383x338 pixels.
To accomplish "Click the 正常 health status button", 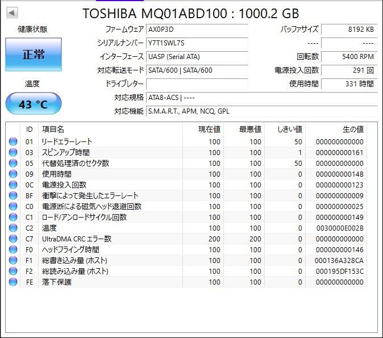I will tap(34, 55).
